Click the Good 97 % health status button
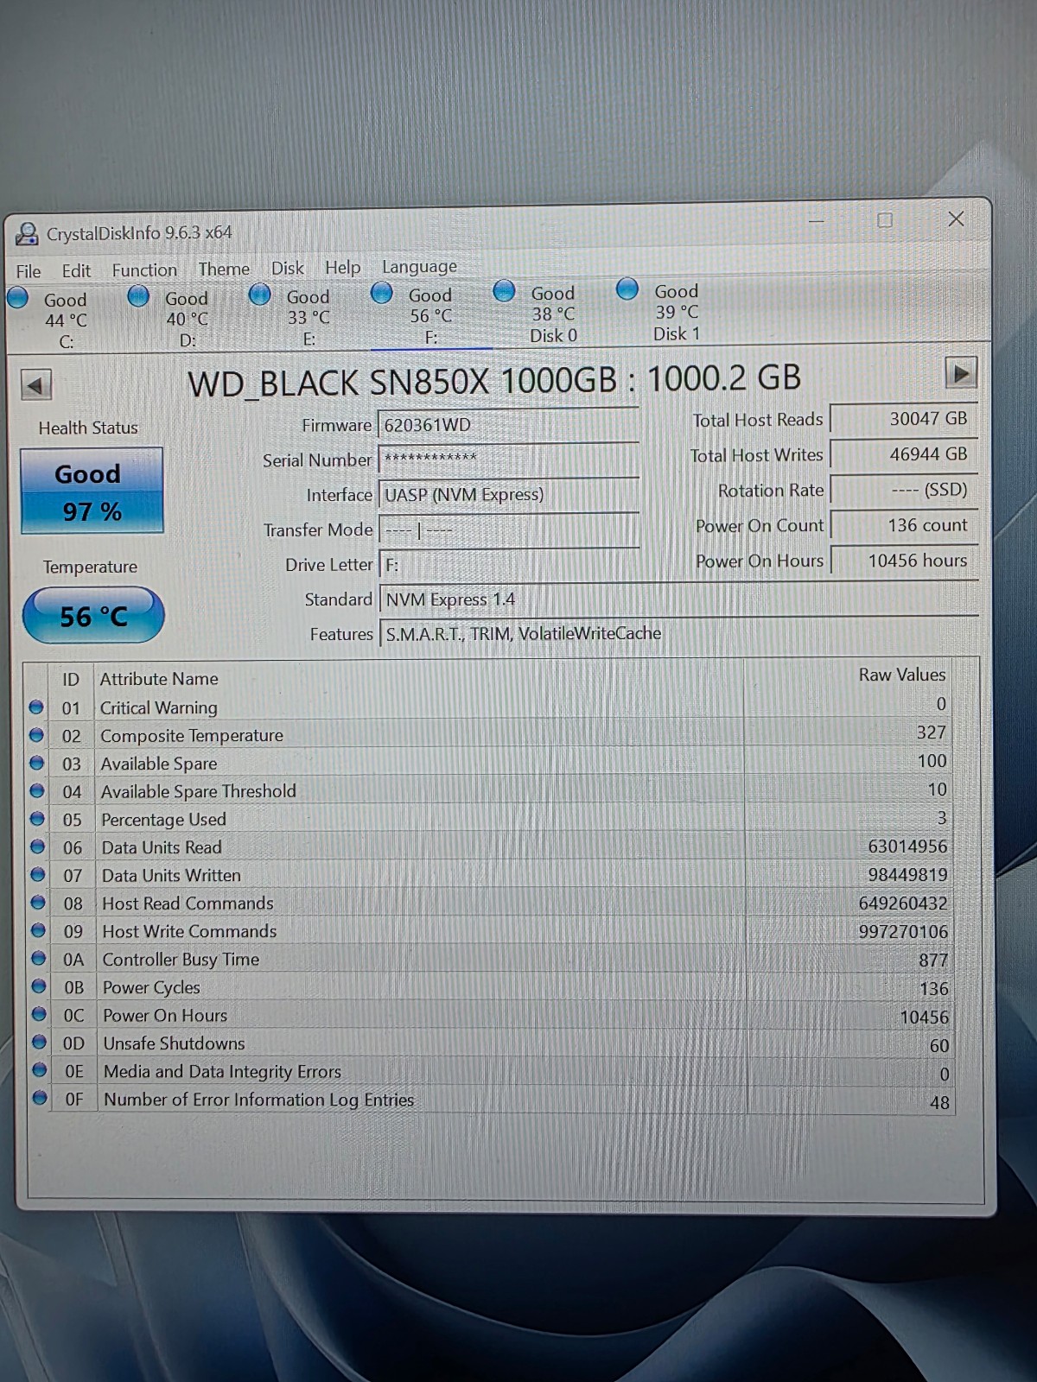Image resolution: width=1037 pixels, height=1382 pixels. (x=92, y=491)
